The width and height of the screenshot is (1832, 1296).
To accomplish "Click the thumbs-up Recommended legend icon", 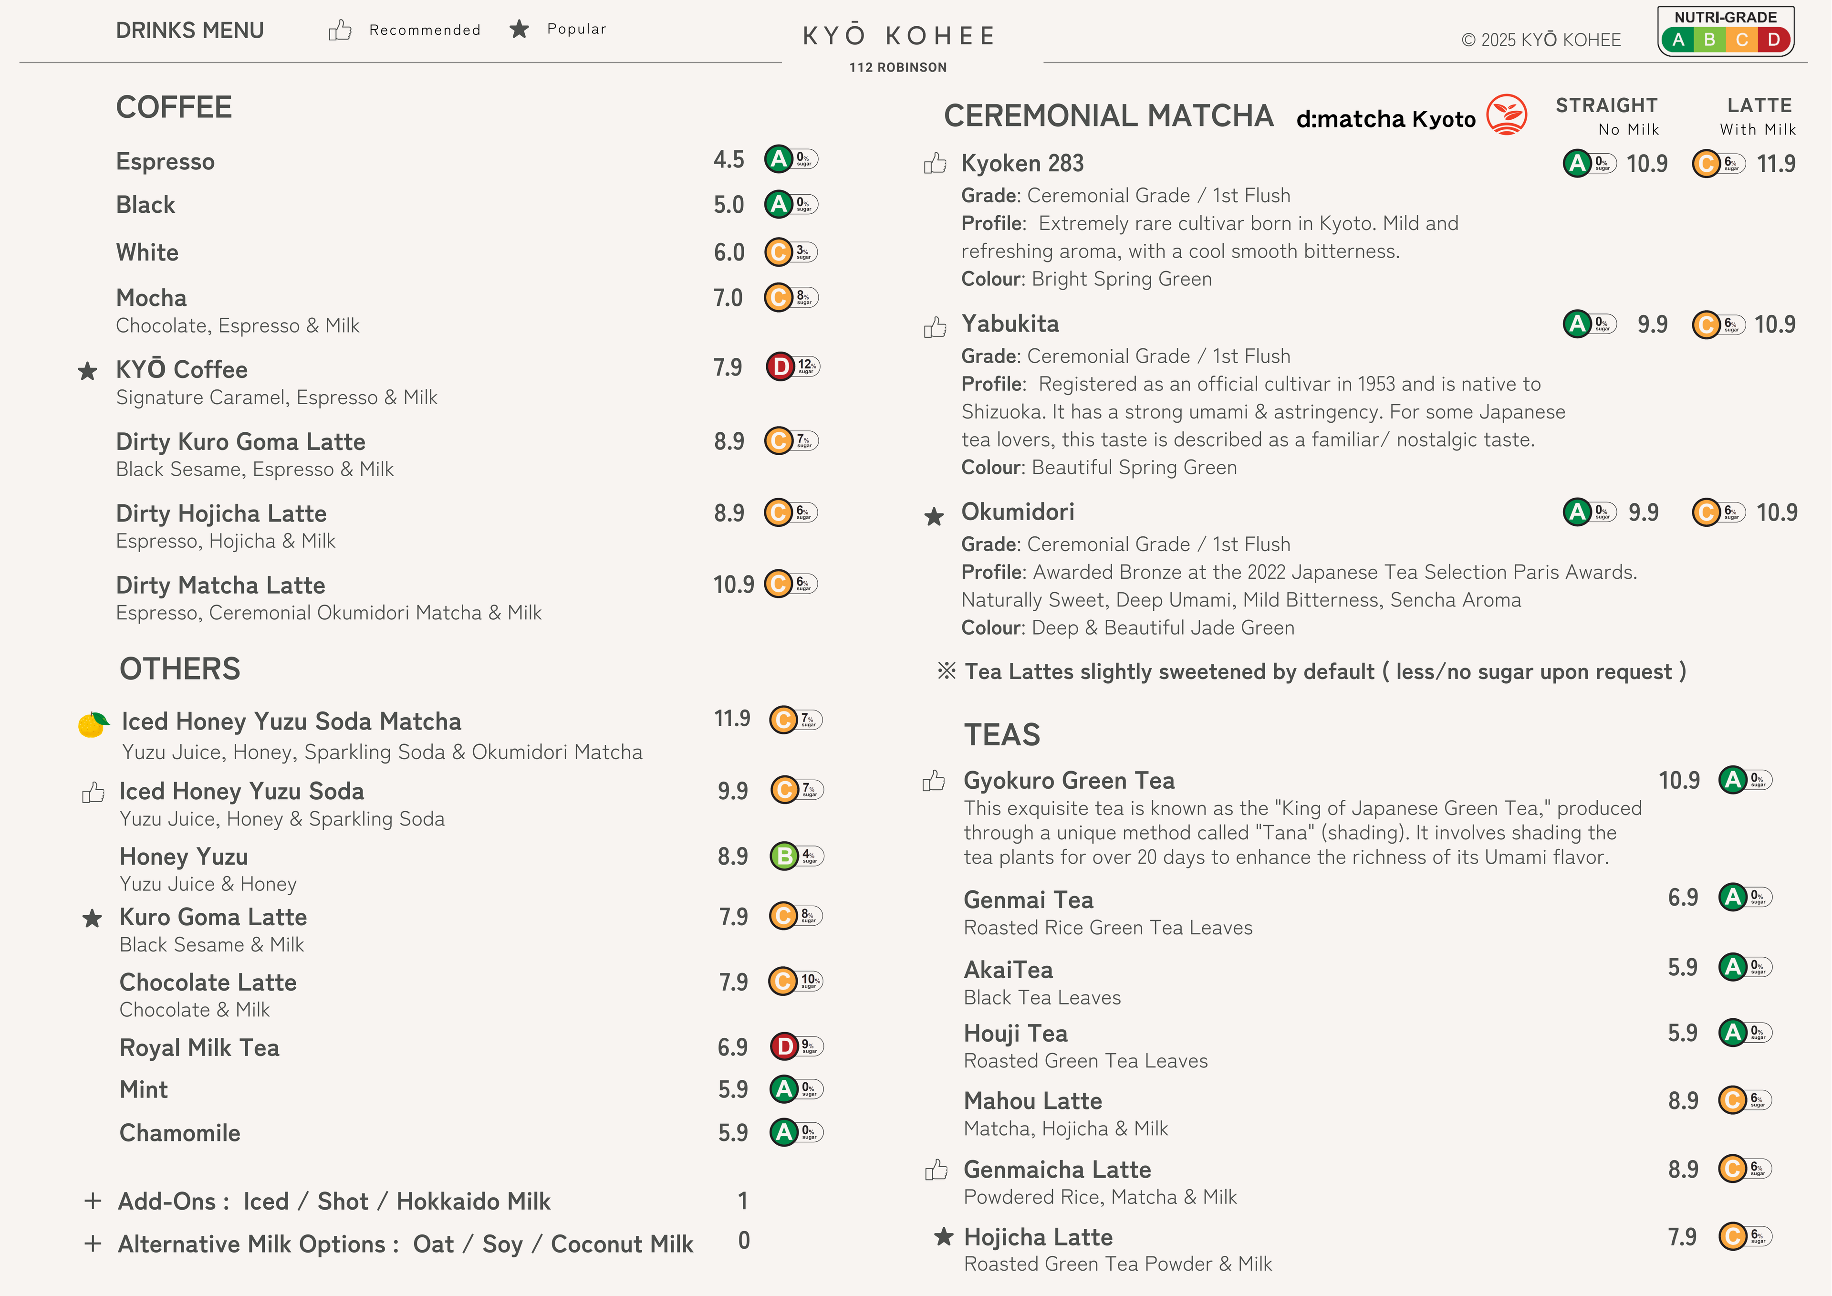I will [340, 31].
